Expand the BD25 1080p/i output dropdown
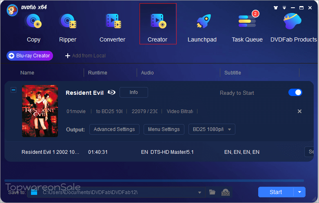 [212, 129]
